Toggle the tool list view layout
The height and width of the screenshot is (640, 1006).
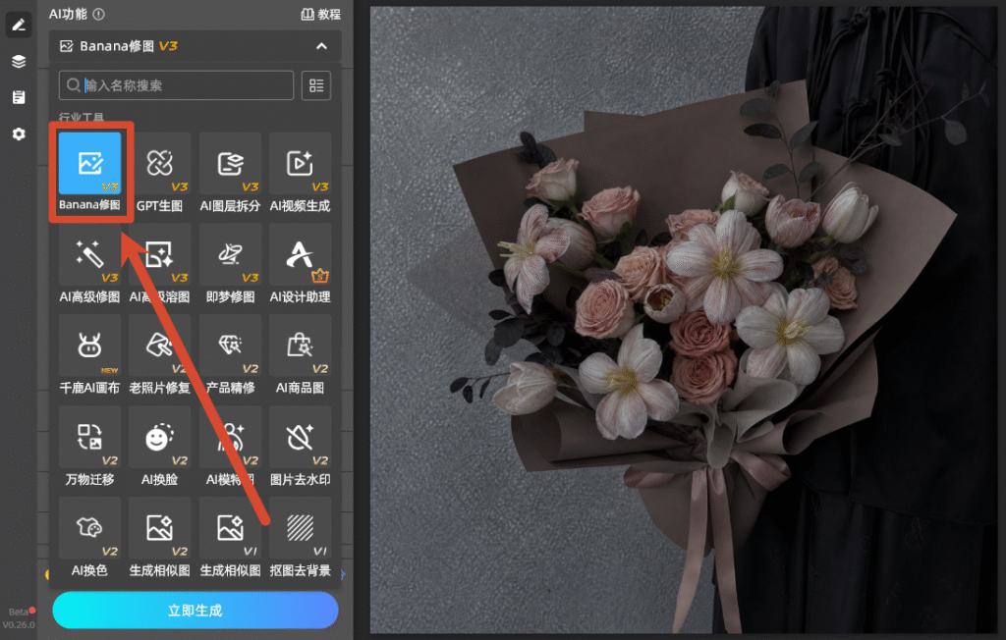point(316,85)
